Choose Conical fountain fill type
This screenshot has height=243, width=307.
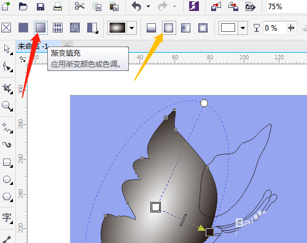tap(185, 28)
